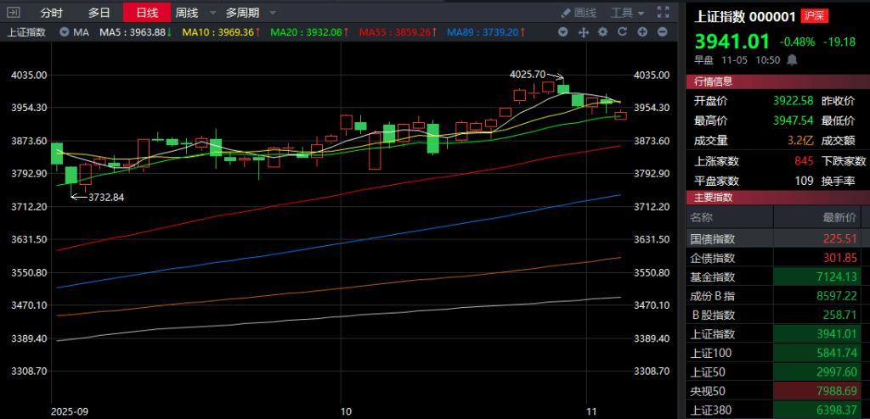This screenshot has height=419, width=870.
Task: Open chart settings gear icon
Action: (602, 31)
